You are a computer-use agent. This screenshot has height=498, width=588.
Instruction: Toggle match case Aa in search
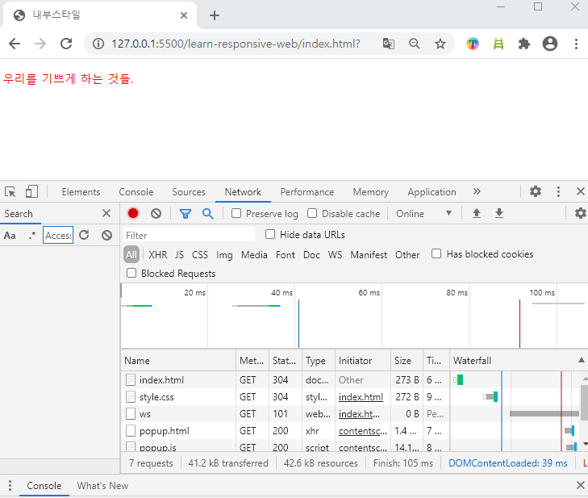tap(10, 236)
